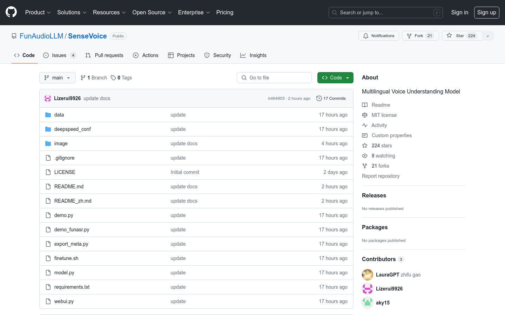Click the b464905 commit hash
Image resolution: width=505 pixels, height=315 pixels.
[276, 98]
